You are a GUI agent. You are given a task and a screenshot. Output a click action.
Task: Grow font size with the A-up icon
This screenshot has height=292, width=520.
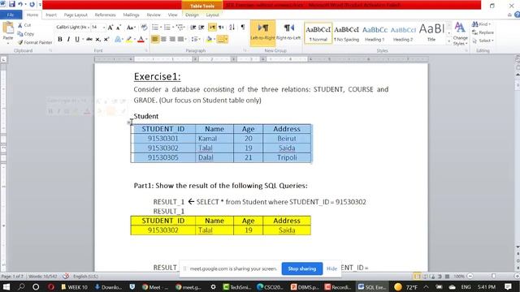(x=110, y=28)
